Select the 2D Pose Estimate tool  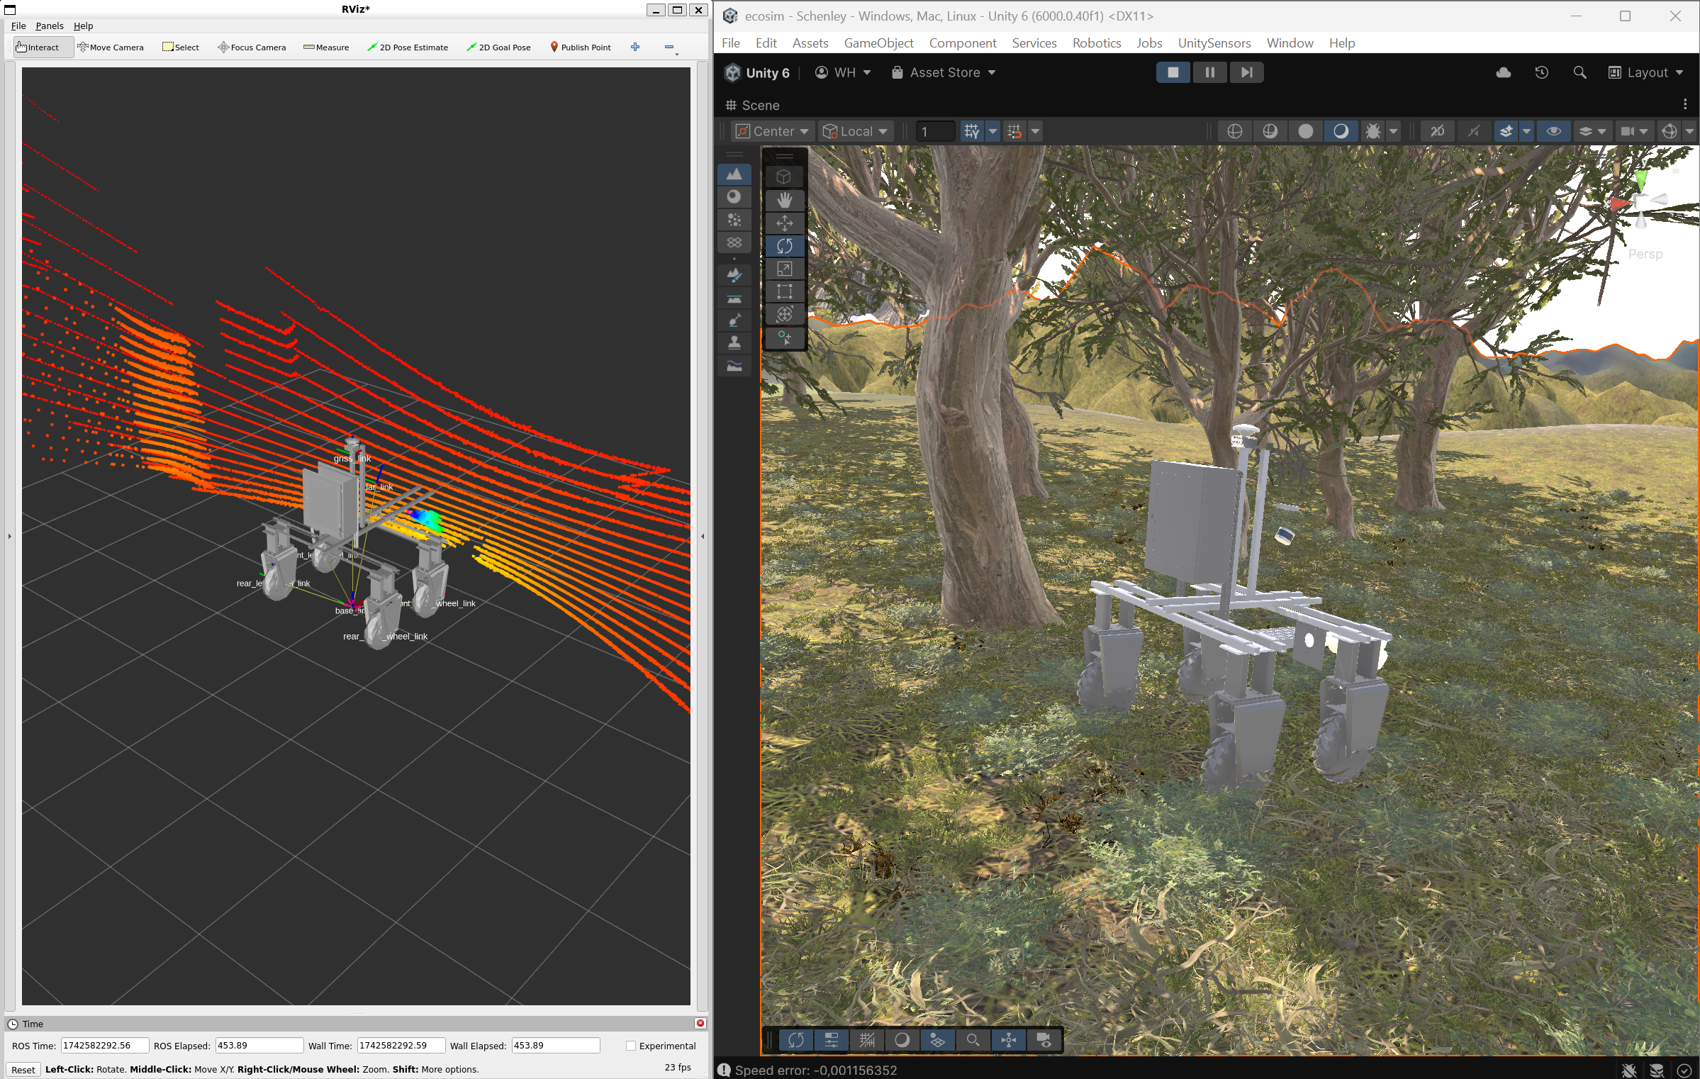coord(408,47)
